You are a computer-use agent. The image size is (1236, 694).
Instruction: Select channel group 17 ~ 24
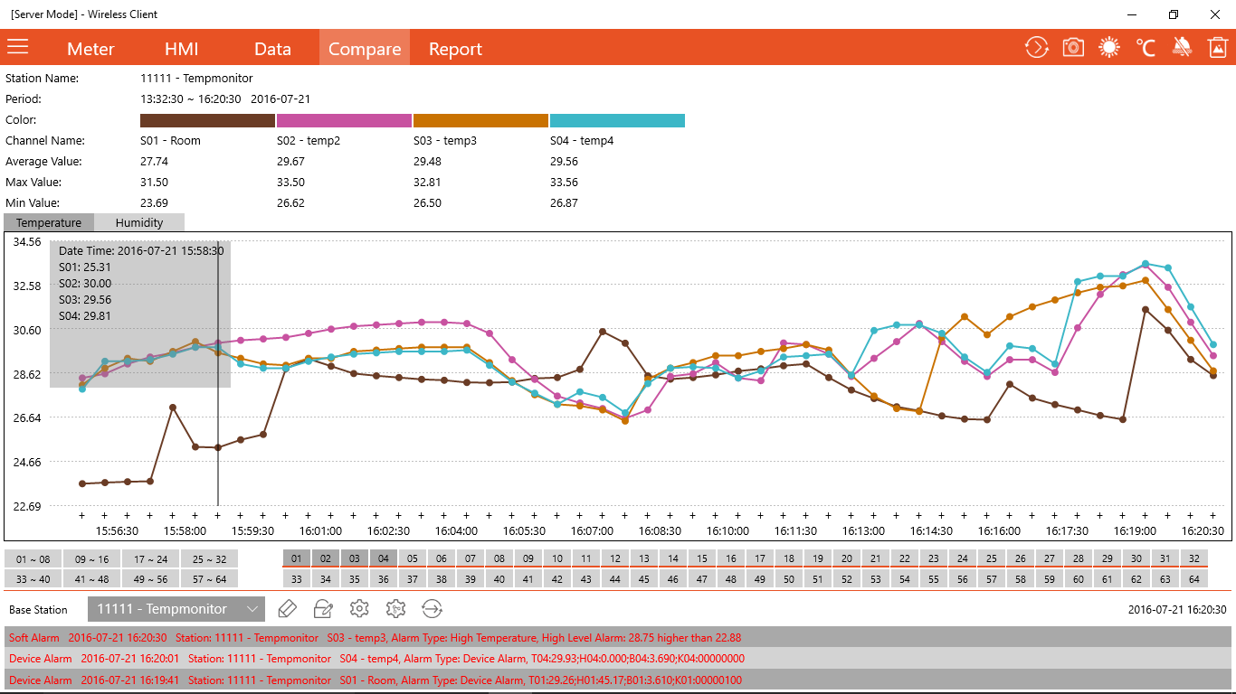click(151, 558)
